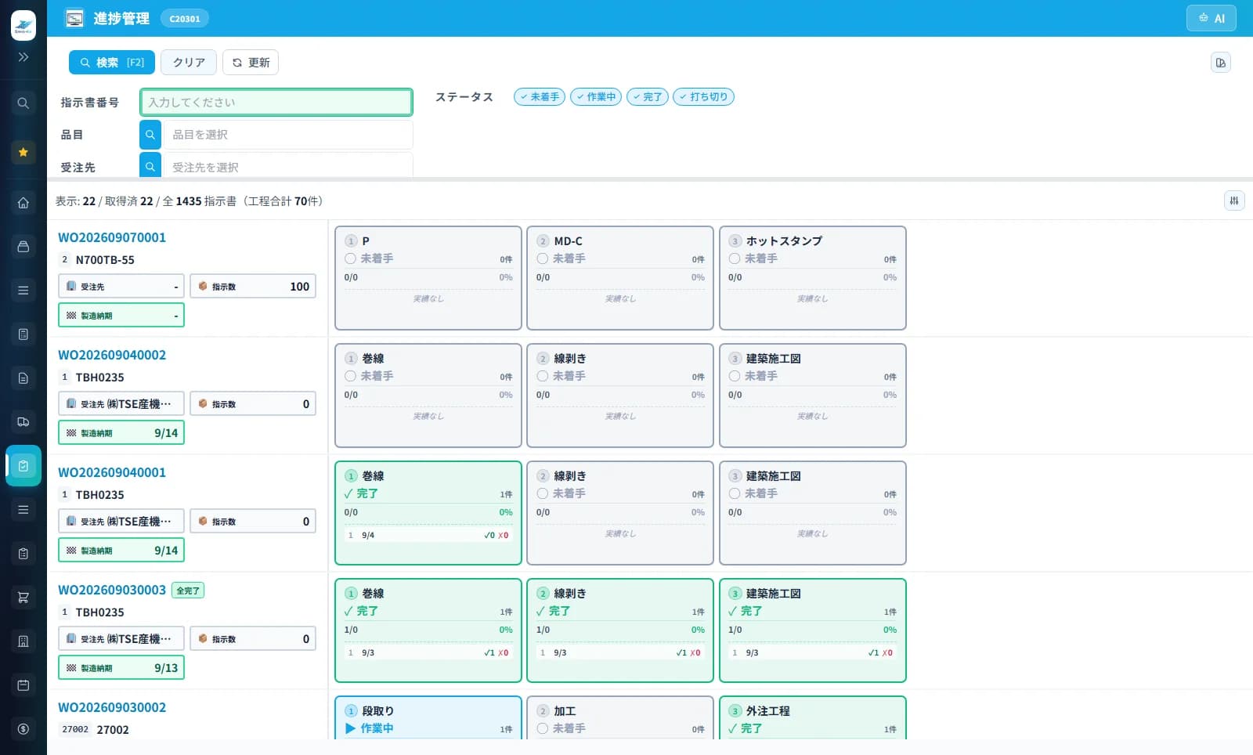Select the MD-C process card
The image size is (1253, 755).
[x=620, y=278]
